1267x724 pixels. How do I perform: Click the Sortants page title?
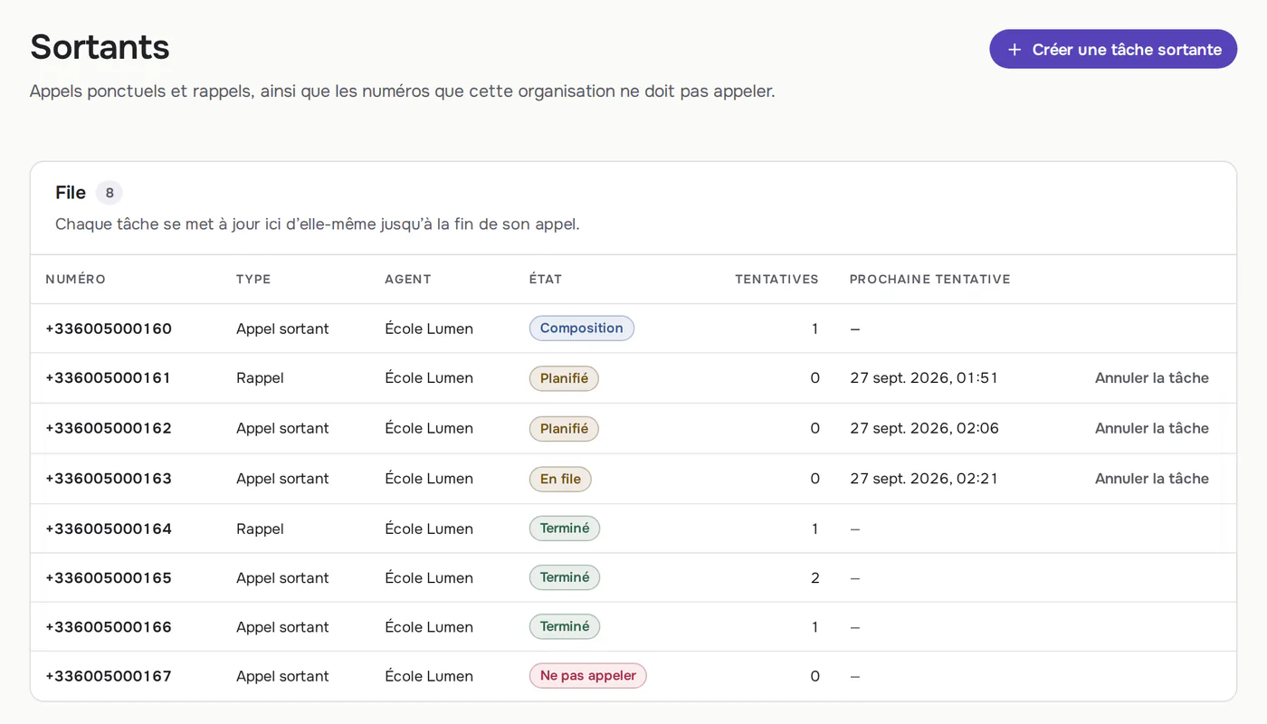(100, 47)
